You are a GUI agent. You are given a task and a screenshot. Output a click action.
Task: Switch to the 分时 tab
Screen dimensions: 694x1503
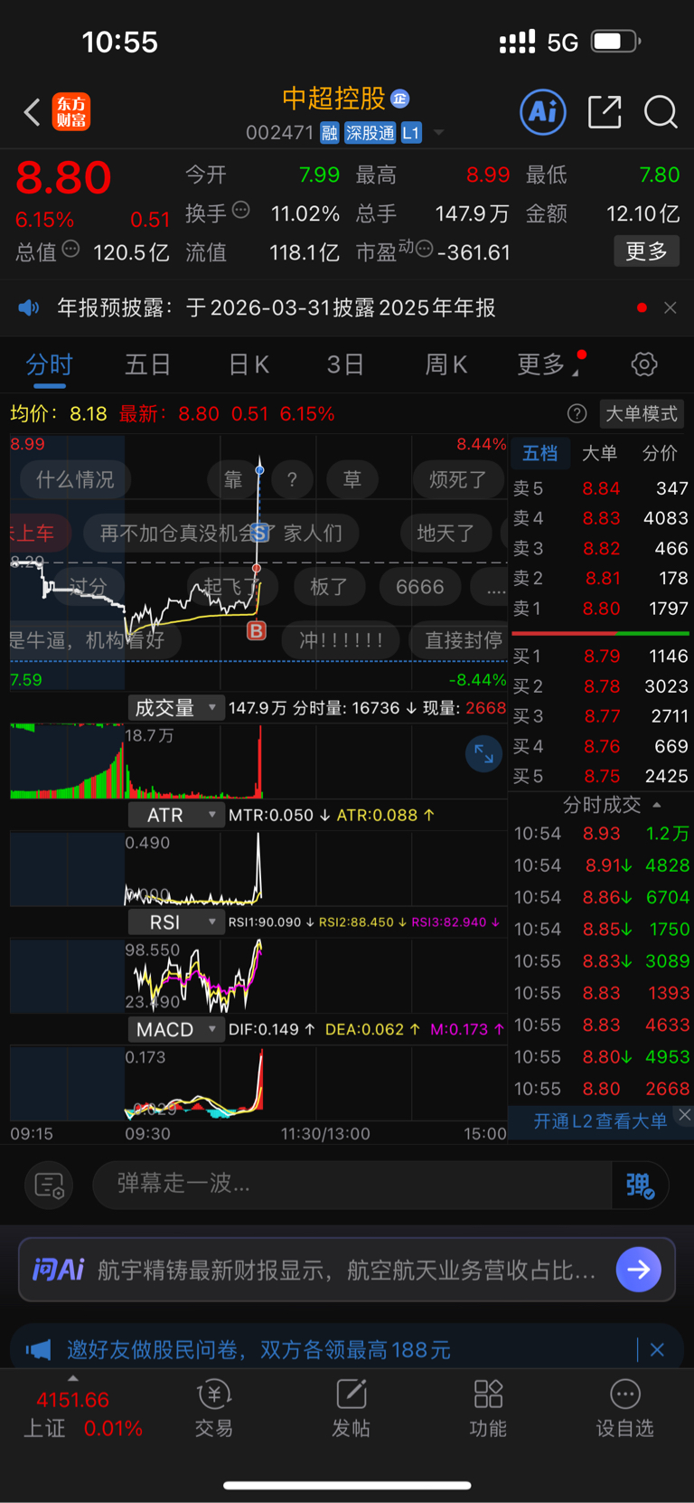coord(50,364)
